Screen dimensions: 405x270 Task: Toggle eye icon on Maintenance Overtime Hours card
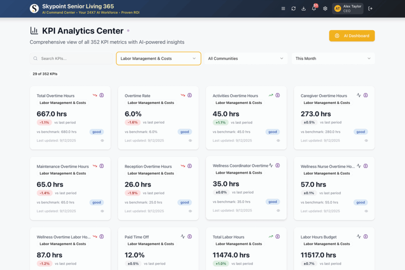pos(102,211)
